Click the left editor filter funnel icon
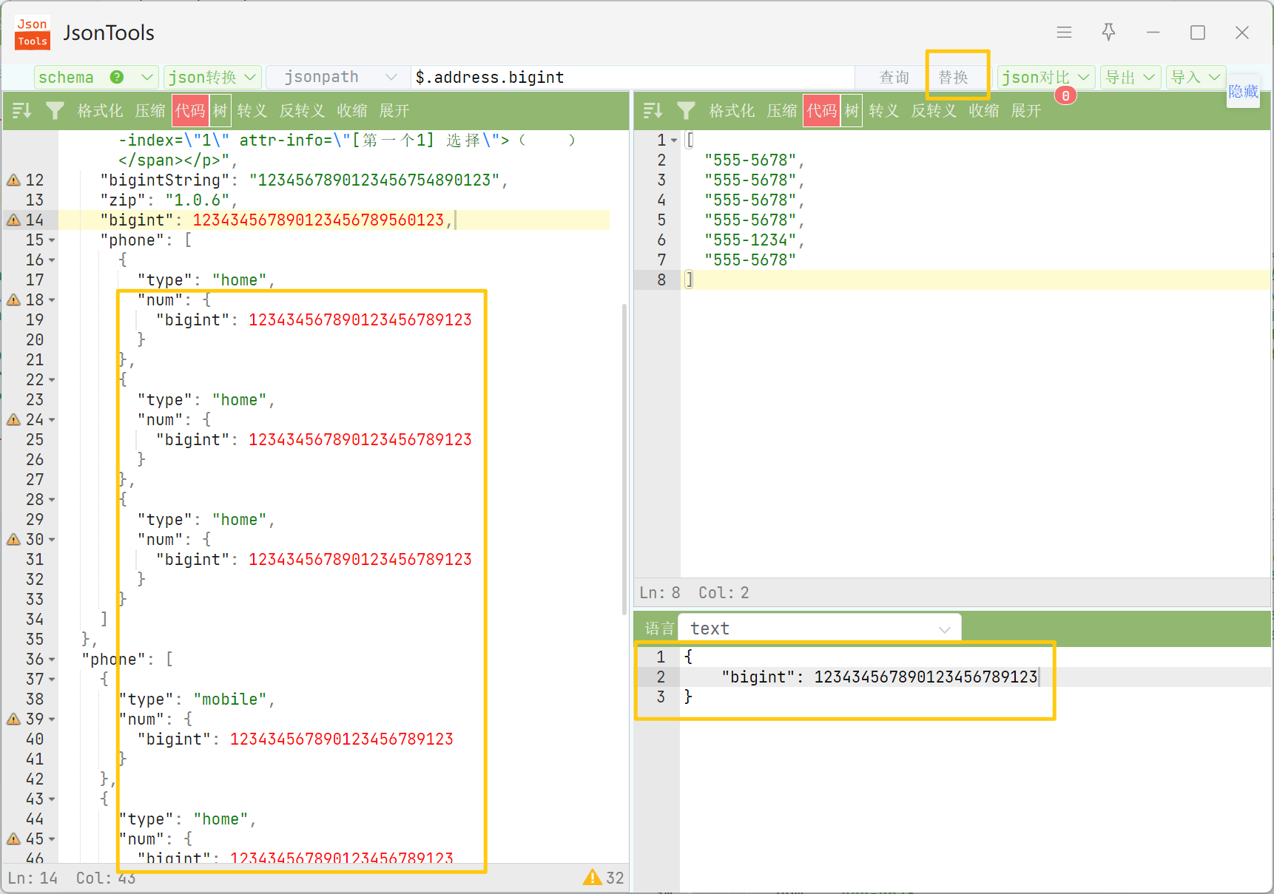The height and width of the screenshot is (894, 1274). point(55,111)
